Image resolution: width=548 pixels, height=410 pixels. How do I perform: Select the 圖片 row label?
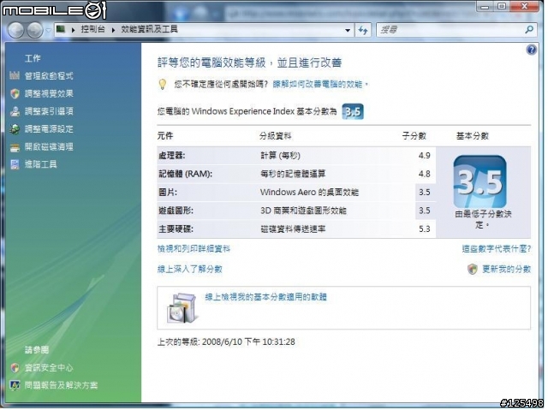click(168, 193)
